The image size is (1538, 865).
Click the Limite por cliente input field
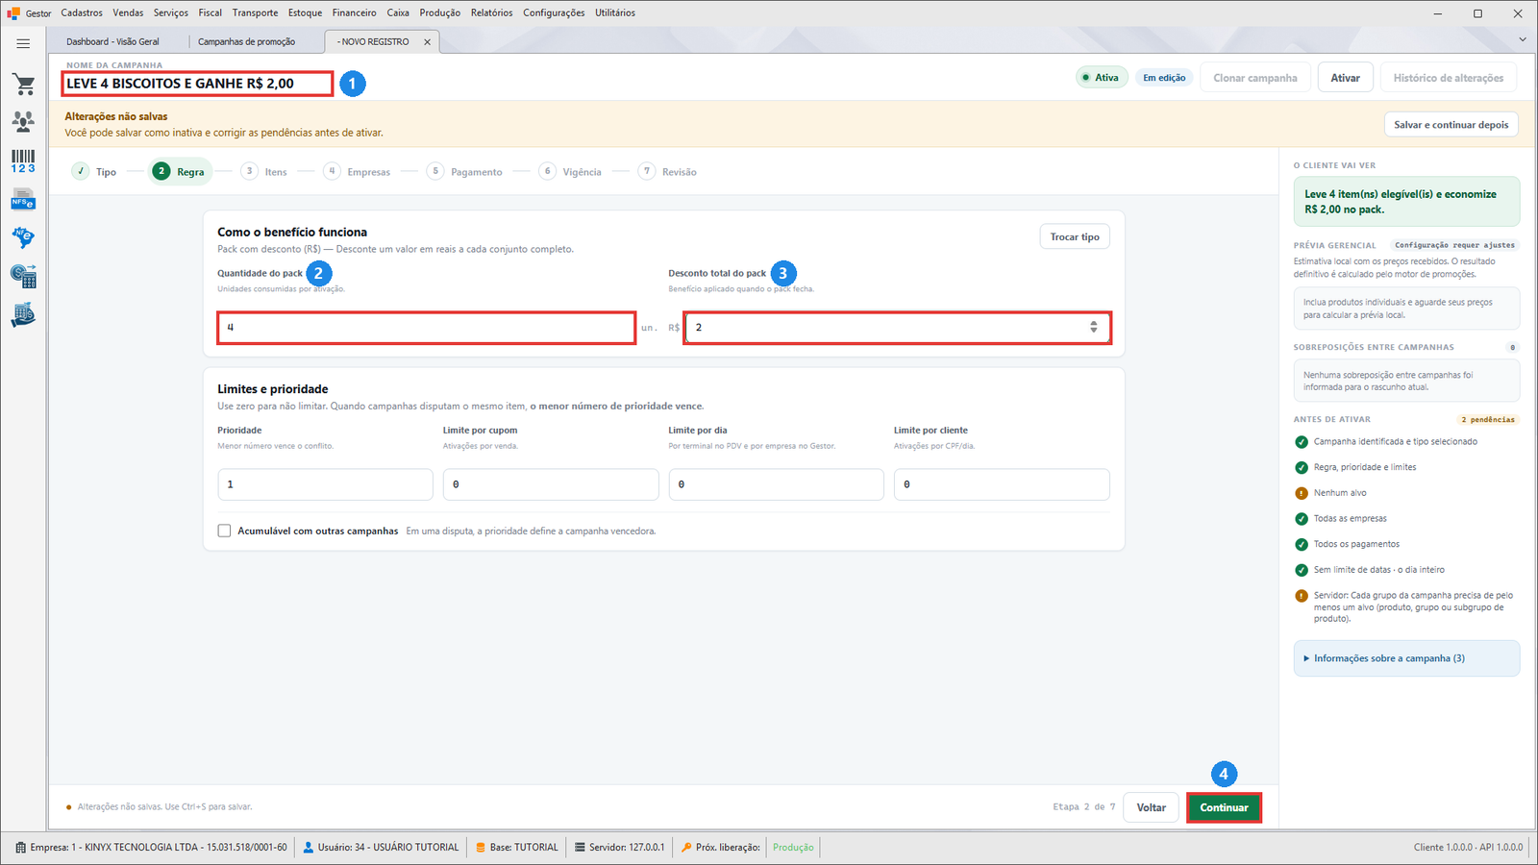(1002, 484)
